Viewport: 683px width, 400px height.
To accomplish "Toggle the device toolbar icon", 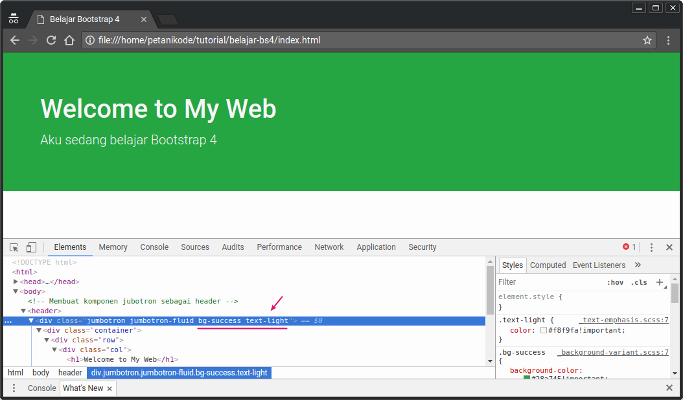I will (x=31, y=247).
